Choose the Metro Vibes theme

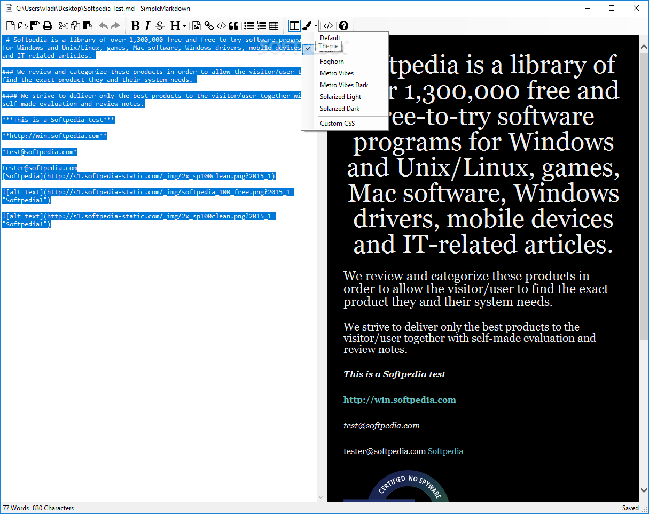click(345, 73)
